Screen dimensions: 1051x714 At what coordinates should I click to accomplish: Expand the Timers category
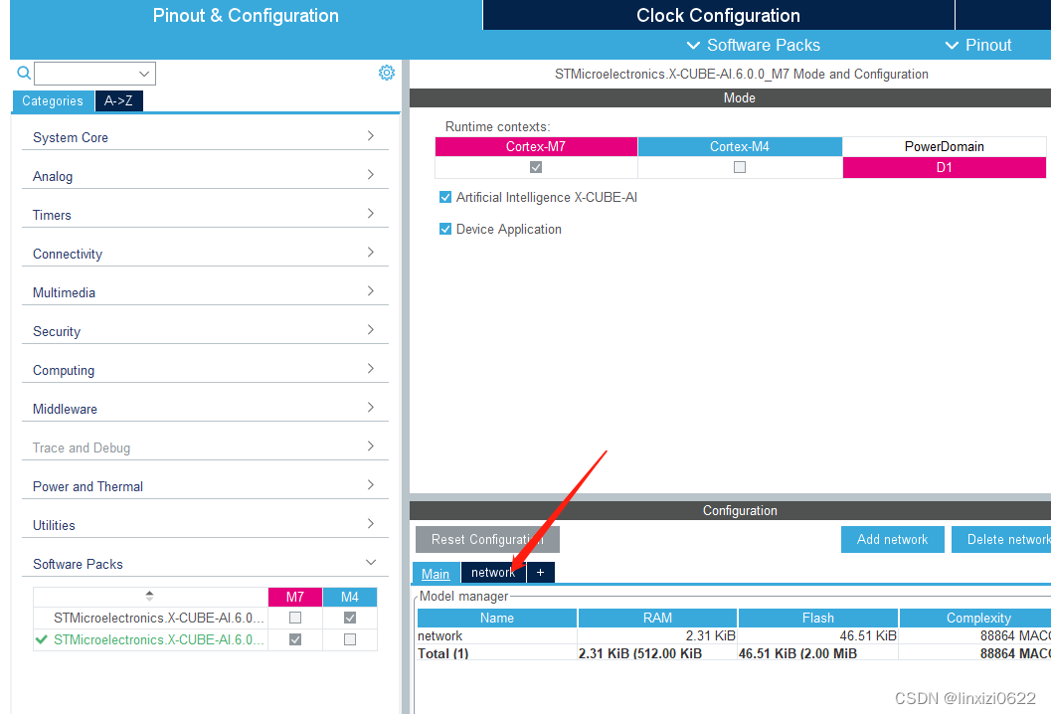(x=205, y=215)
